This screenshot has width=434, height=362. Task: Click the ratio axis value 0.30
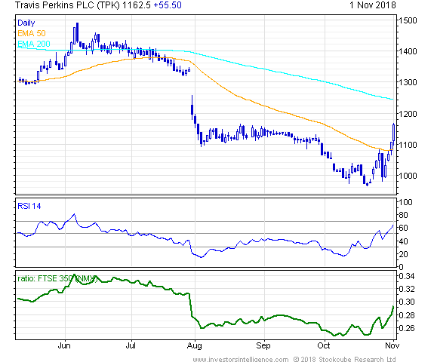pyautogui.click(x=407, y=302)
